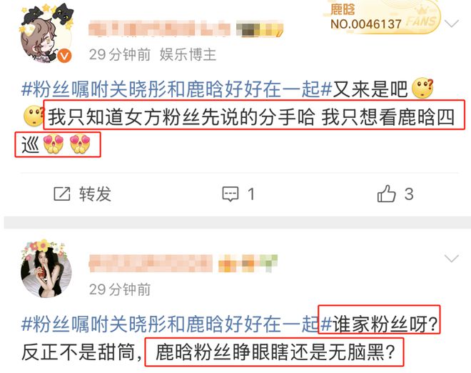The width and height of the screenshot is (471, 373).
Task: Expand the second post's chevron menu
Action: point(452,259)
